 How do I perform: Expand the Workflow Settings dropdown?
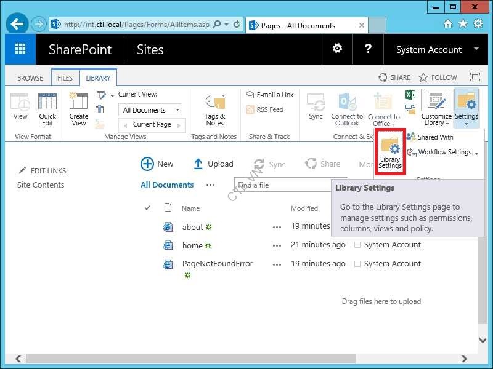click(476, 153)
